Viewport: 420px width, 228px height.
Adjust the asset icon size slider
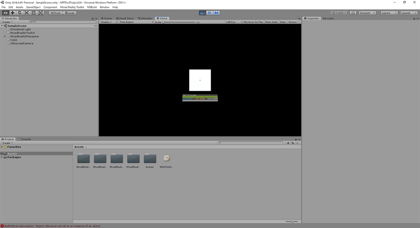click(x=291, y=222)
